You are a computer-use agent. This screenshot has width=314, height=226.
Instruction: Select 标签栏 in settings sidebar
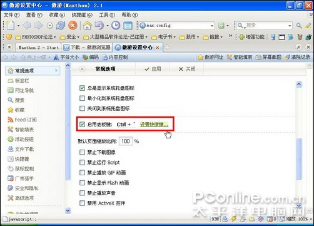[18, 81]
